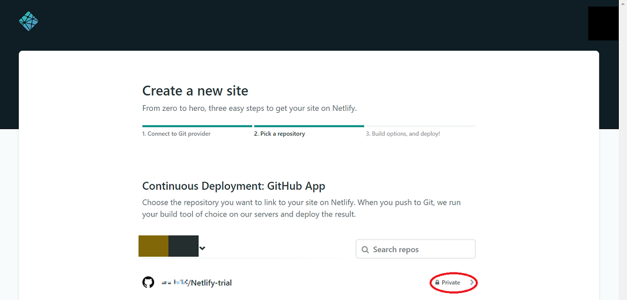
Task: Click the search magnifier icon
Action: 365,250
